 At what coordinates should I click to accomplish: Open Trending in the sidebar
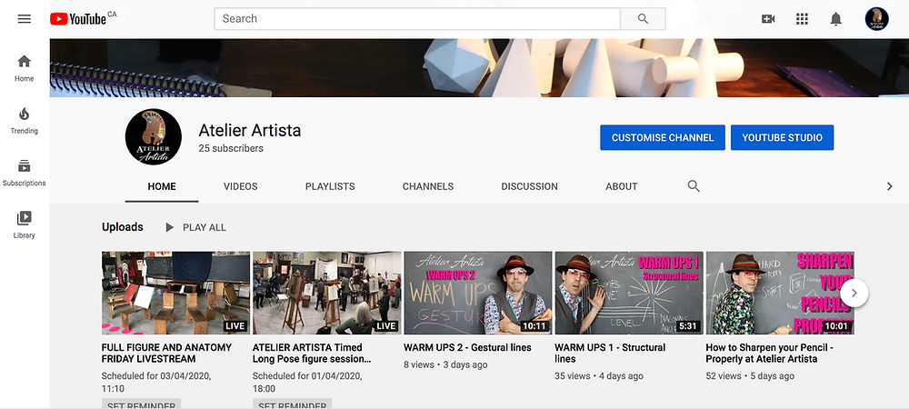coord(25,121)
